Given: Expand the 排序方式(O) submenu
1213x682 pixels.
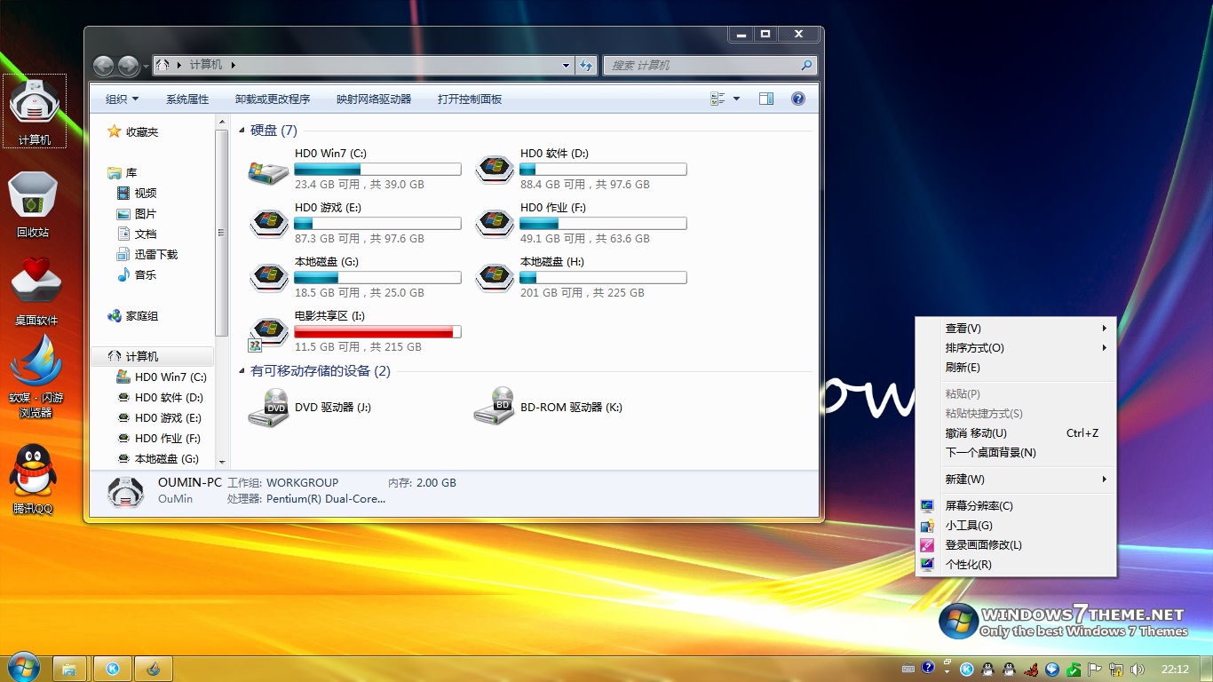Looking at the screenshot, I should (1016, 348).
